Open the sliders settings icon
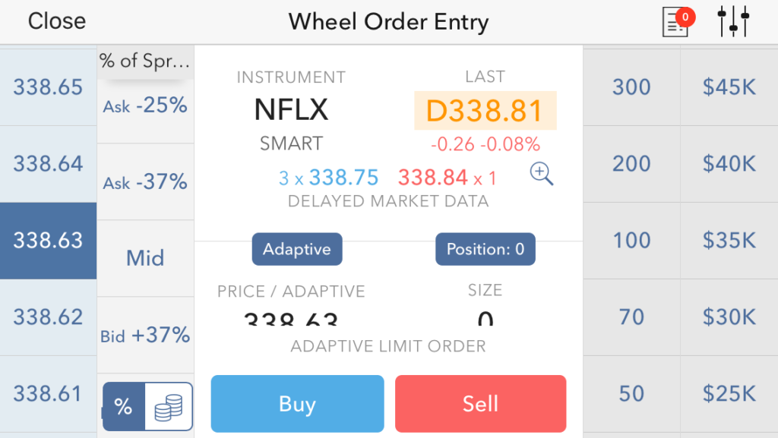This screenshot has width=778, height=438. point(733,22)
